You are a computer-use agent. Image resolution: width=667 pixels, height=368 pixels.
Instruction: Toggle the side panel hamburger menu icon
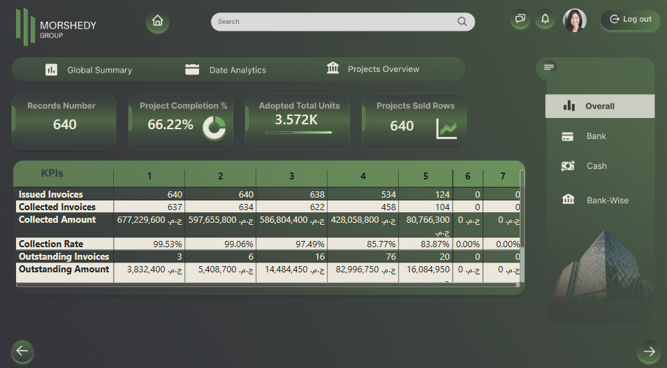549,67
